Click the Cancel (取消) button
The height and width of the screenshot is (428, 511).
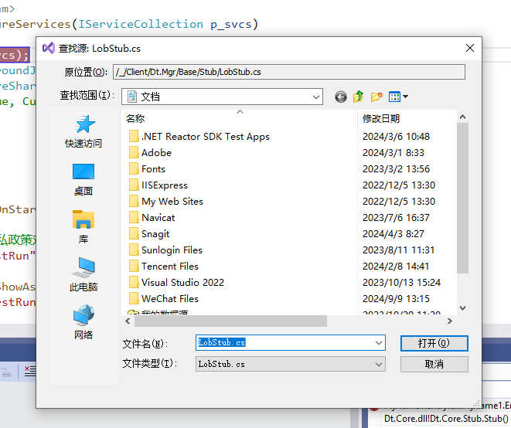point(434,363)
